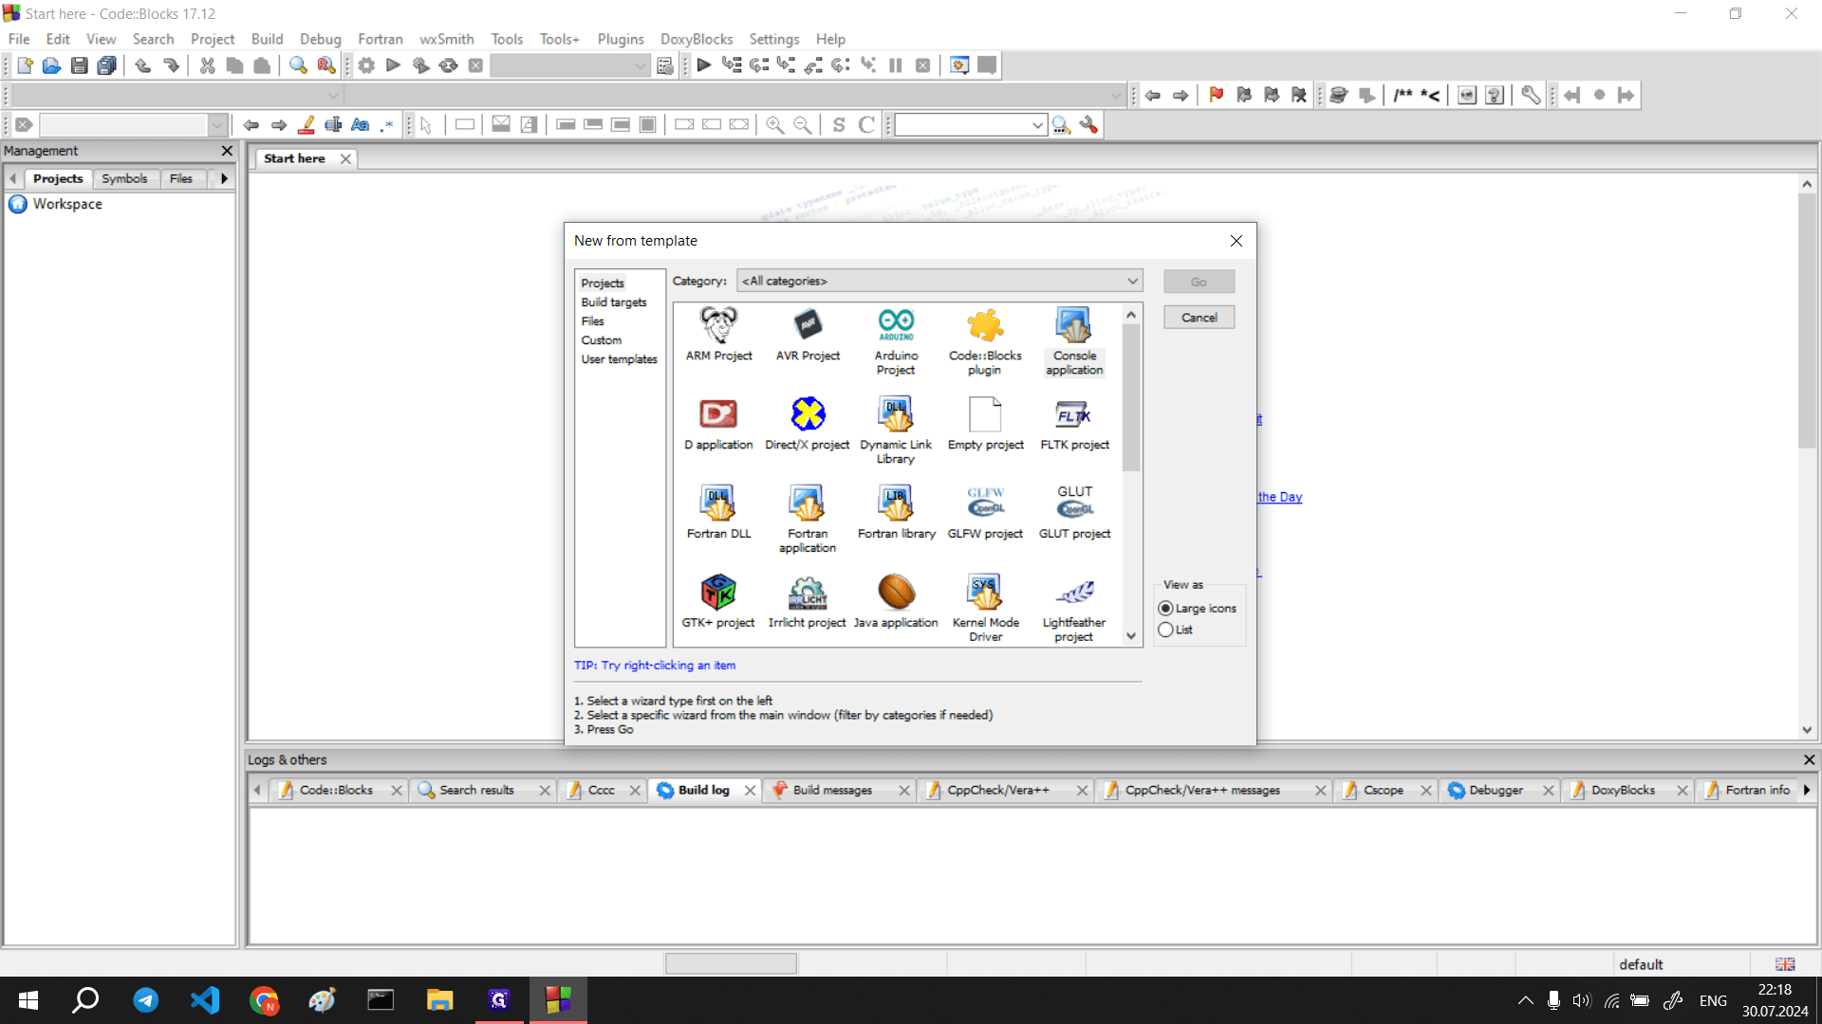Select Build targets wizard type
Image resolution: width=1822 pixels, height=1024 pixels.
click(x=614, y=302)
